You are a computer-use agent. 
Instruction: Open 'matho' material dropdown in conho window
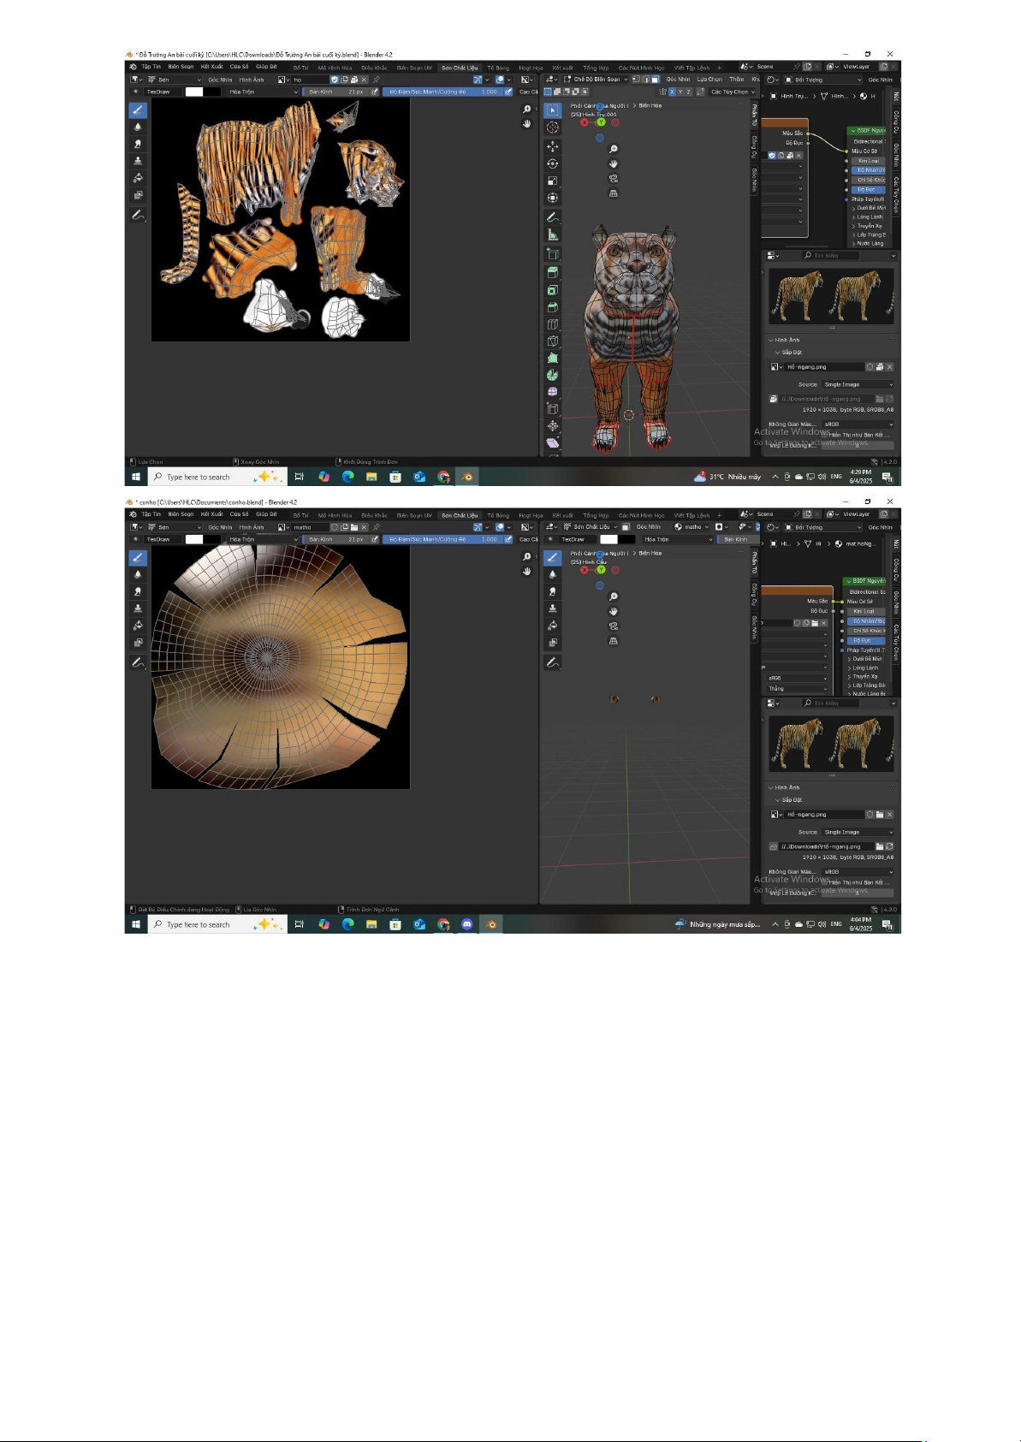tap(692, 527)
